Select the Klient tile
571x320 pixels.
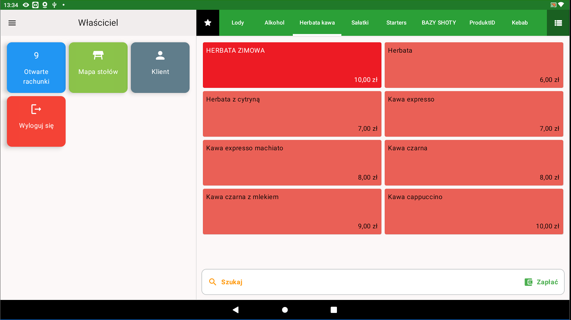(160, 67)
